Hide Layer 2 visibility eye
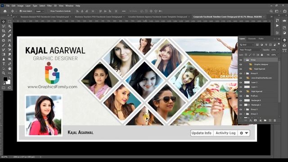The height and width of the screenshot is (162, 288). [x=241, y=82]
